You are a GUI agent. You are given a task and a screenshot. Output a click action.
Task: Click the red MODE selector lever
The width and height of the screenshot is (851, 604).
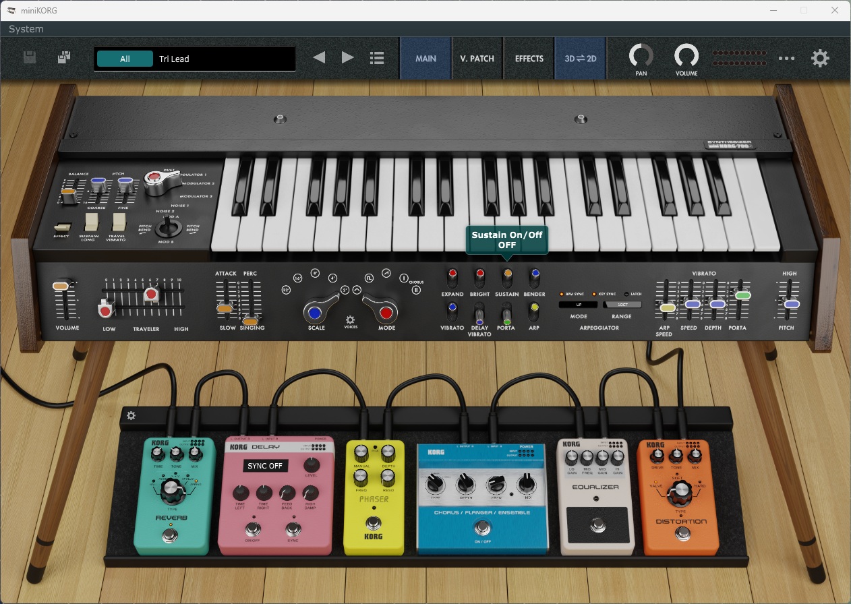[x=385, y=312]
